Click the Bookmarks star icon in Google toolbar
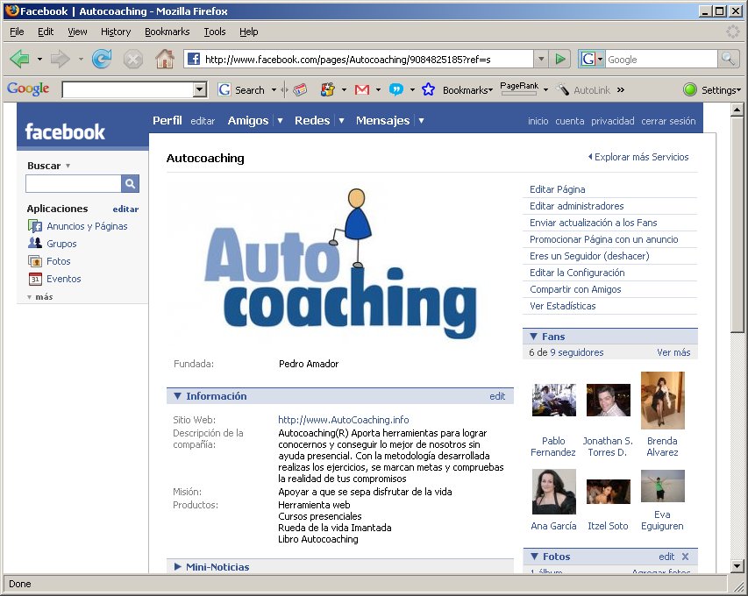The image size is (748, 596). [429, 89]
